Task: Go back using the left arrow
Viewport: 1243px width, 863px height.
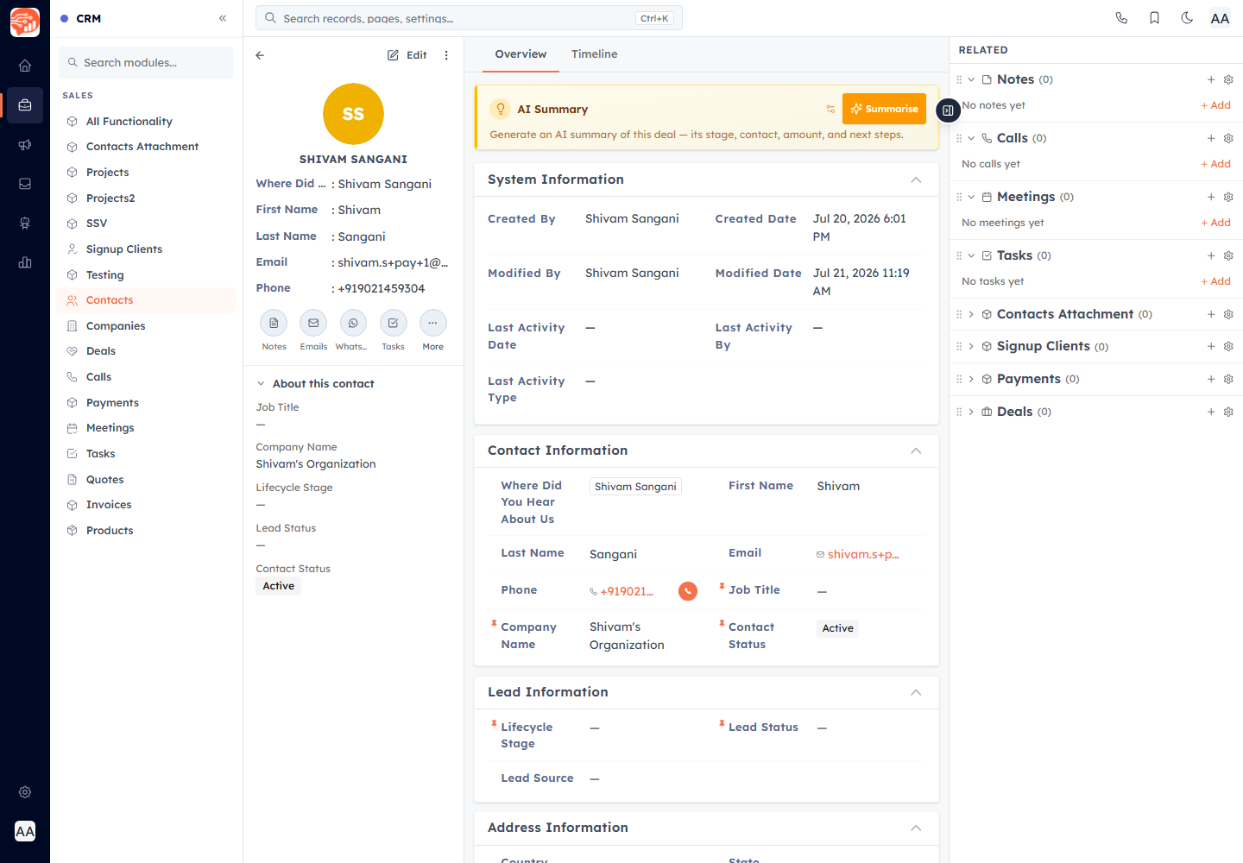Action: [x=260, y=55]
